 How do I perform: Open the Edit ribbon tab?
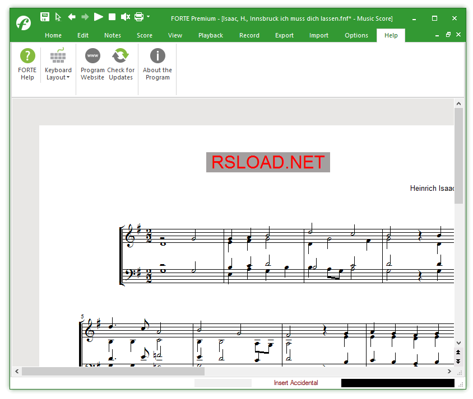coord(82,35)
